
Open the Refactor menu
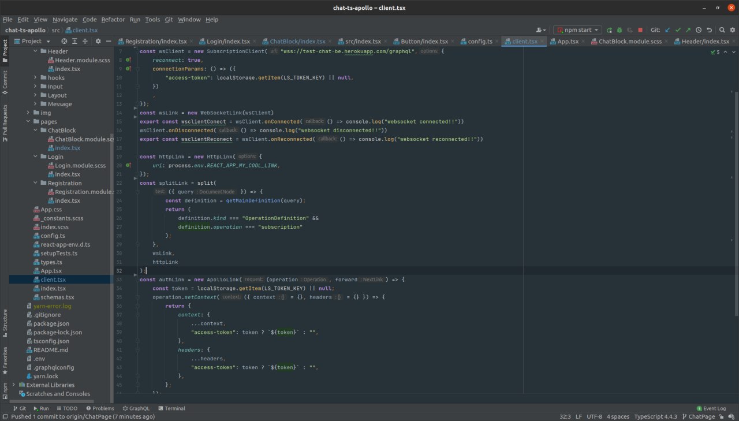tap(113, 19)
